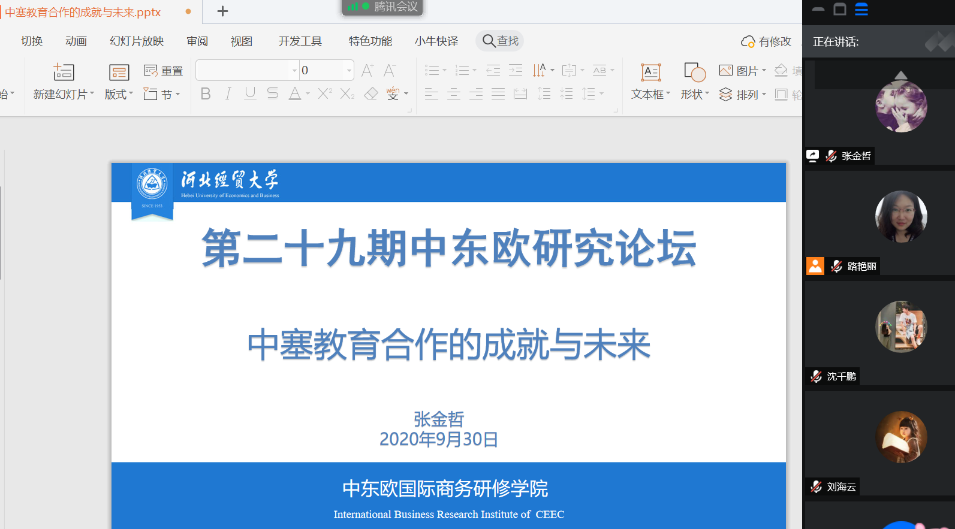Click the New Slide (新建幻灯片) icon
Screen dimensions: 955x529
pyautogui.click(x=63, y=72)
